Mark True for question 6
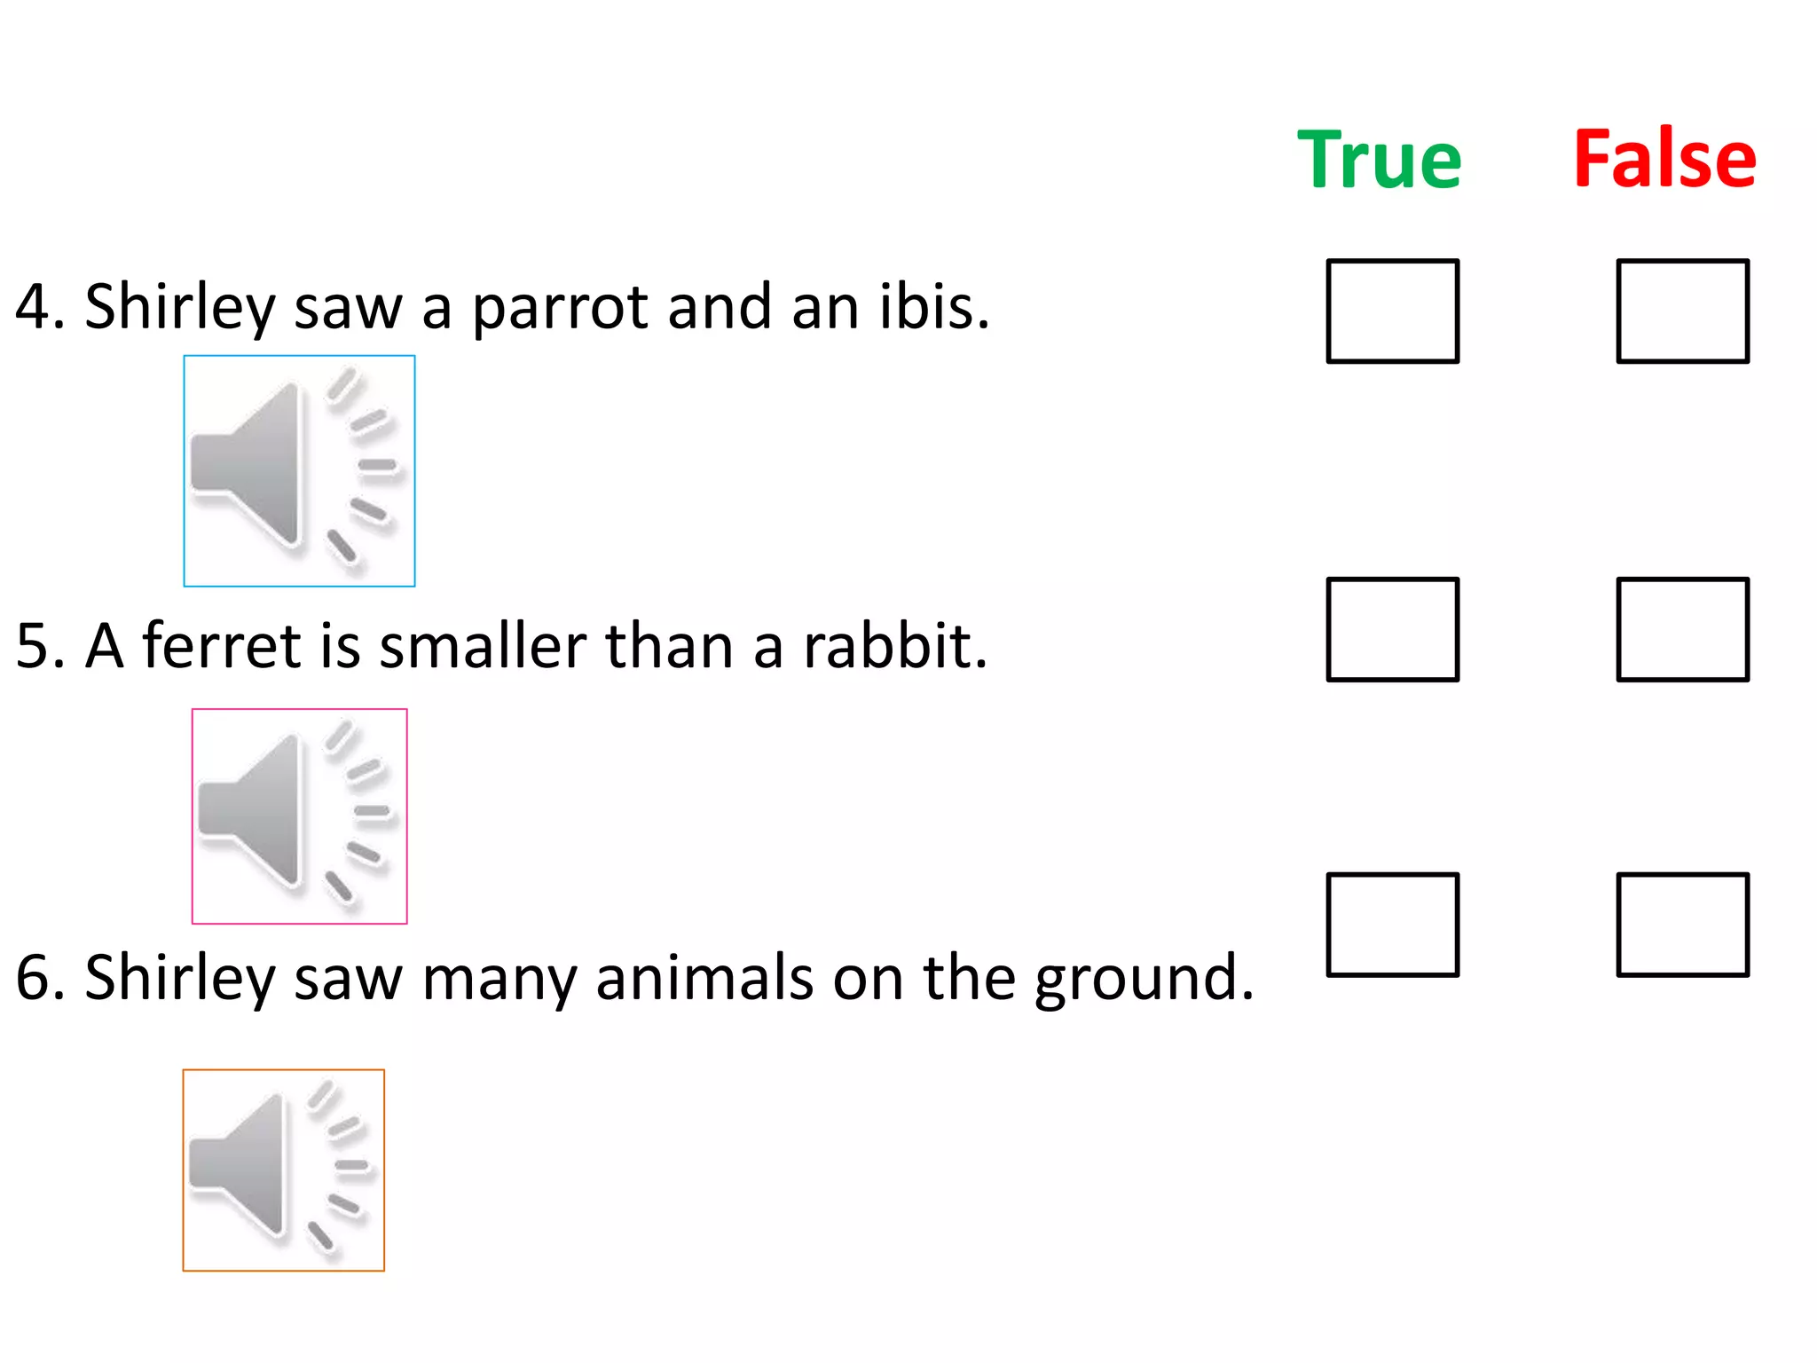This screenshot has height=1363, width=1817. [x=1392, y=924]
